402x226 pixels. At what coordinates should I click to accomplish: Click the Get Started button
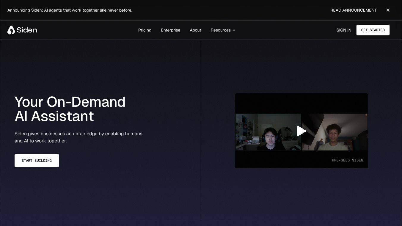pos(373,30)
